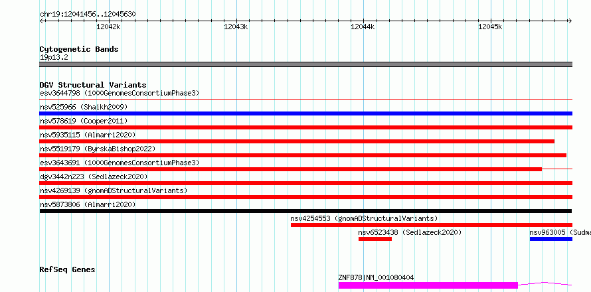This screenshot has width=591, height=292.
Task: Click the 12042k ruler tick label
Action: pos(108,27)
